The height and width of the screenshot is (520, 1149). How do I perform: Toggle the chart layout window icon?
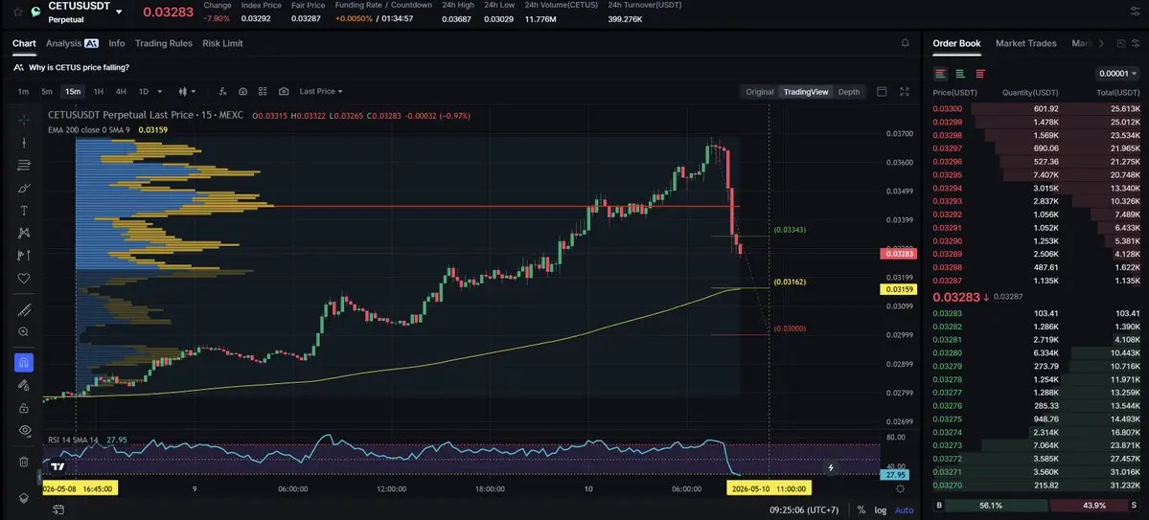tap(882, 92)
